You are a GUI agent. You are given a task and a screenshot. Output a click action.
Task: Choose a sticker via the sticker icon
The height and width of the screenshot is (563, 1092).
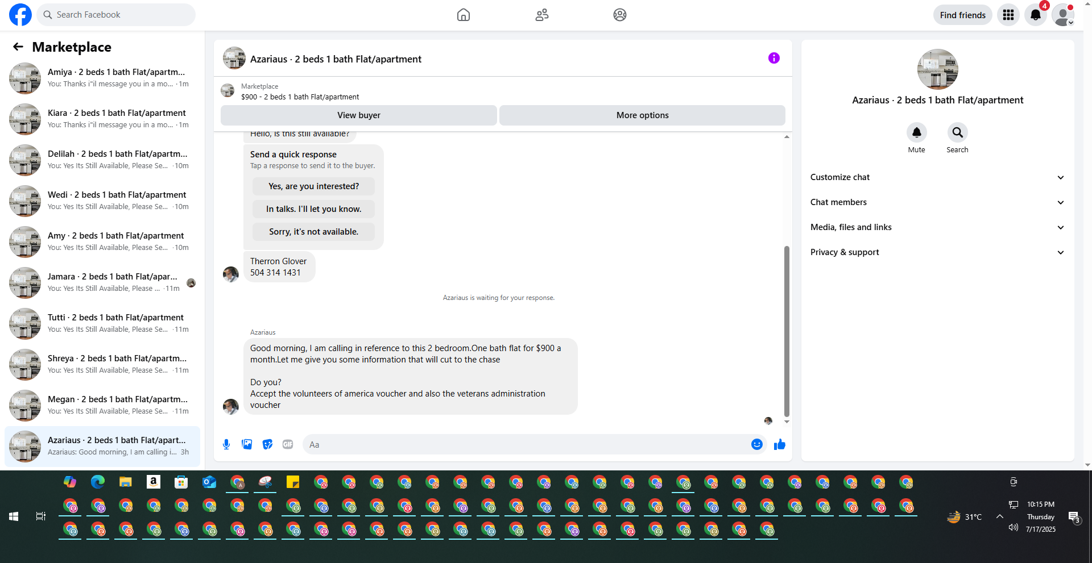click(267, 444)
